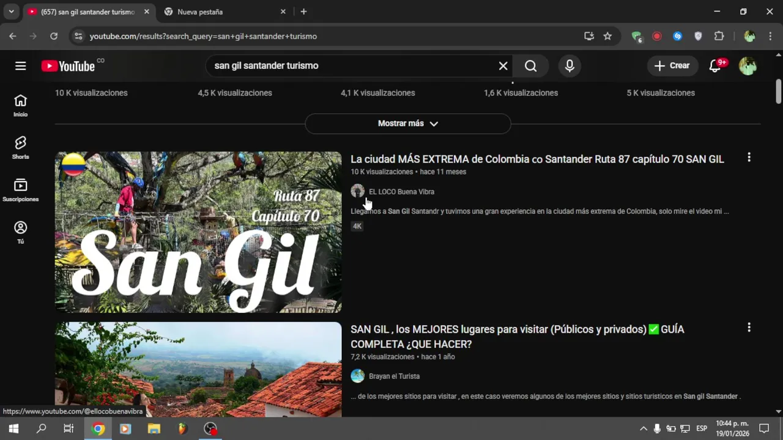783x440 pixels.
Task: Open San Gil Ruta 87 video thumbnail
Action: (198, 232)
